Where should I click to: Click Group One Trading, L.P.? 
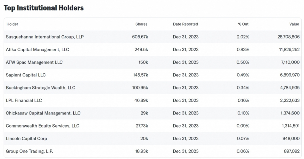pos(29,151)
